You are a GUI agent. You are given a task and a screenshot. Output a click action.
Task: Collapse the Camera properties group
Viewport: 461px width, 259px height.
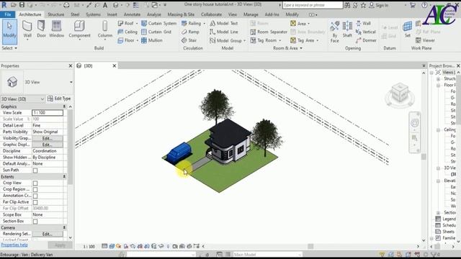pyautogui.click(x=64, y=227)
